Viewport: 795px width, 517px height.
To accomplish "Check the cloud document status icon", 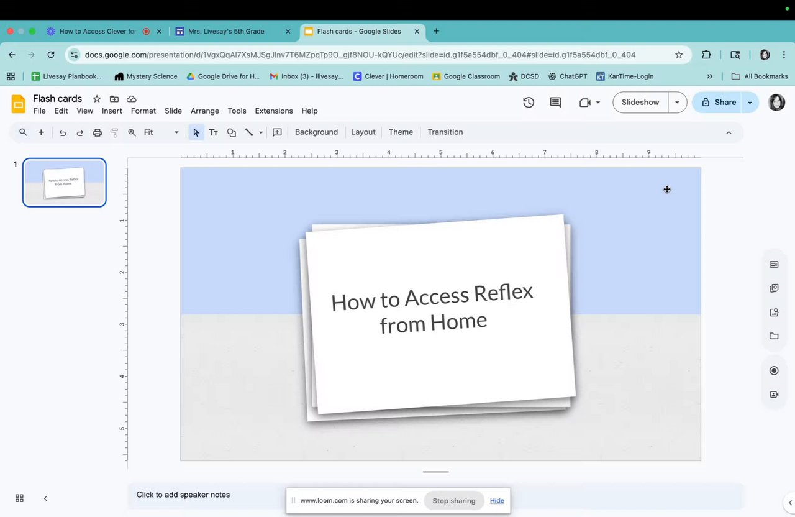I will [x=132, y=99].
